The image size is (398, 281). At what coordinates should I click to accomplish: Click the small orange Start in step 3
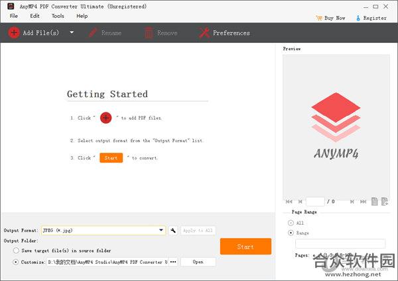(x=111, y=158)
